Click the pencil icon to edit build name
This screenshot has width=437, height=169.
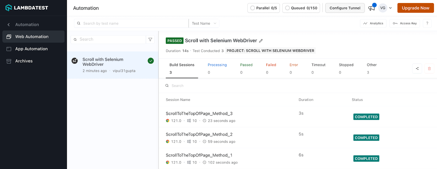(x=261, y=41)
